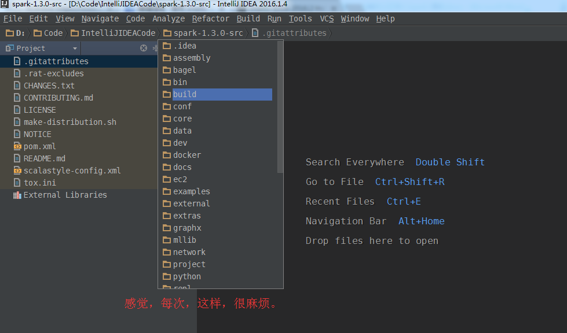Open the Run menu
Screen dimensions: 567x333
coord(274,18)
